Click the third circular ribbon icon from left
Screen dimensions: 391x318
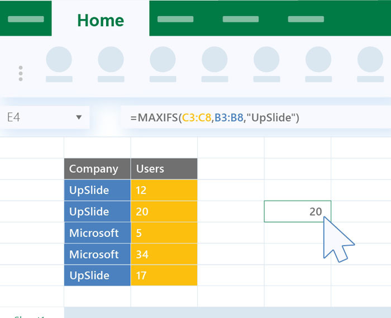[x=163, y=60]
